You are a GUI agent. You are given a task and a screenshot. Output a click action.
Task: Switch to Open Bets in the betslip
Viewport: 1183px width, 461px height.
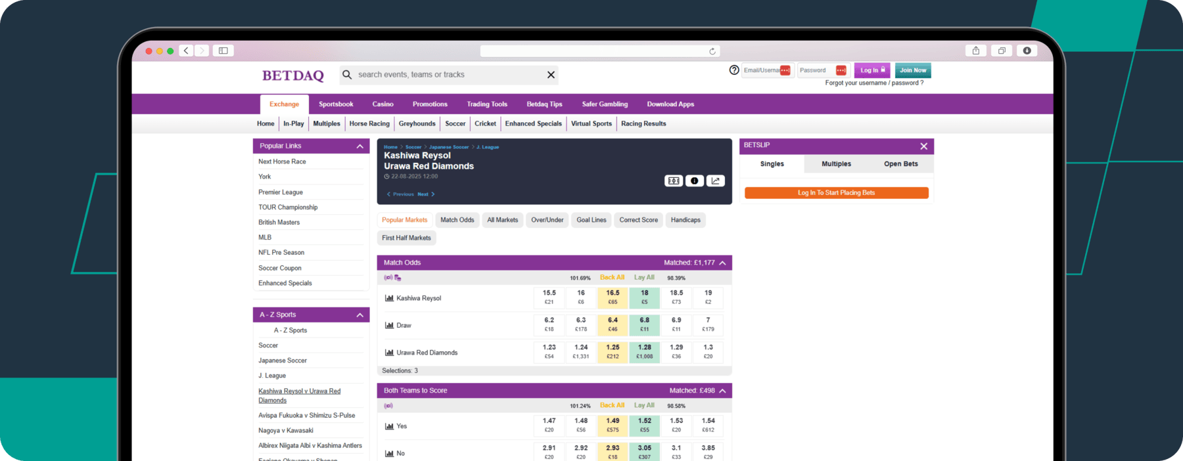(x=900, y=164)
